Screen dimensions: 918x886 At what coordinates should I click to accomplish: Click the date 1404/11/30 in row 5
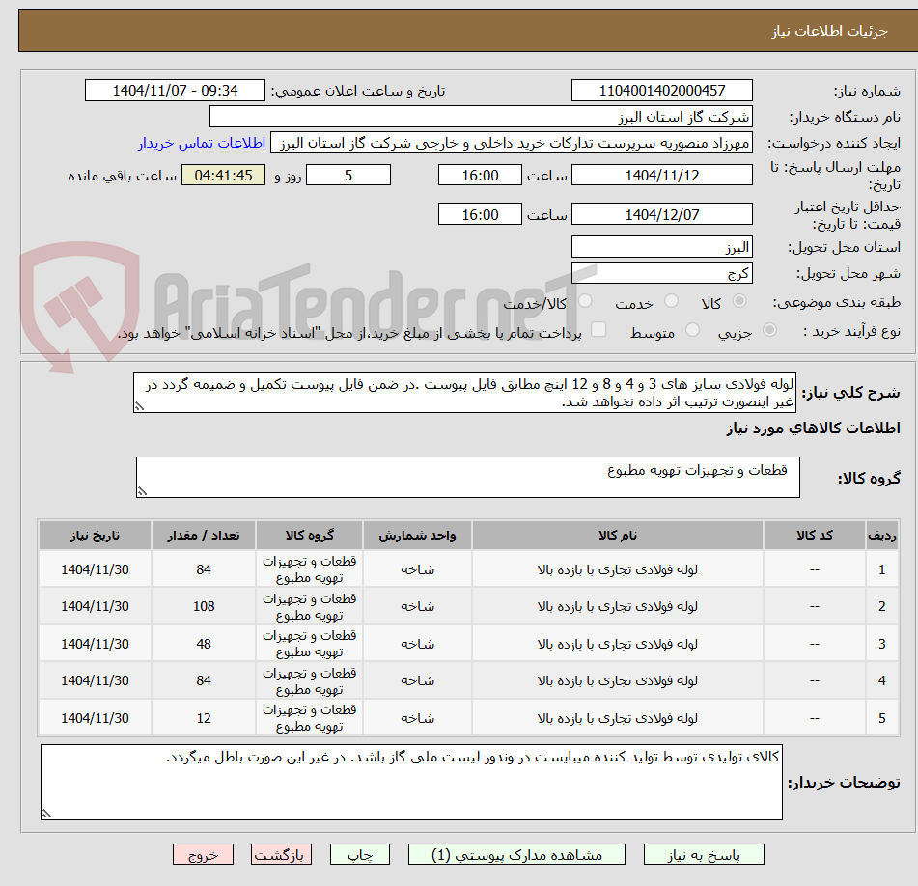(x=95, y=718)
